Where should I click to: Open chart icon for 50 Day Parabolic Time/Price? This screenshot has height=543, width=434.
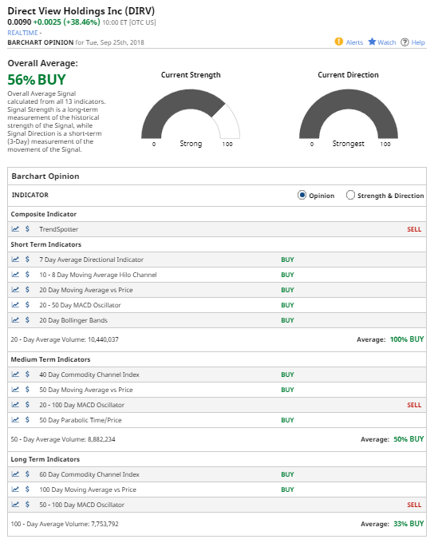pos(15,420)
